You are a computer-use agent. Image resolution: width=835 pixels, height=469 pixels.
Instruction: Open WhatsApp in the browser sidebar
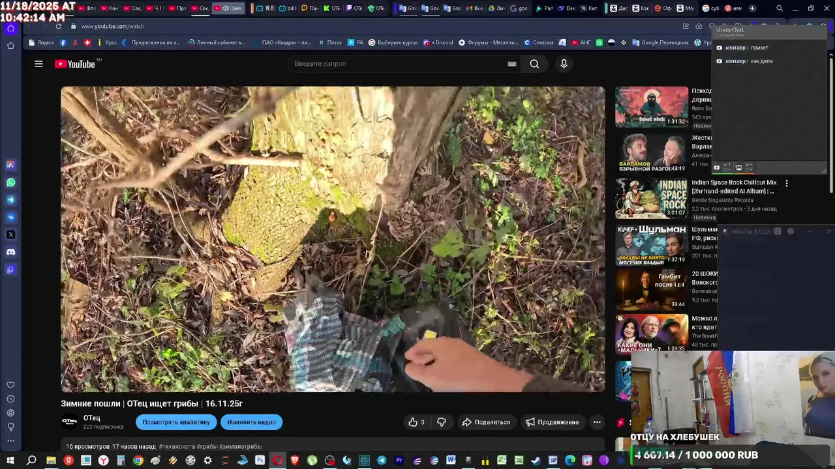(10, 182)
